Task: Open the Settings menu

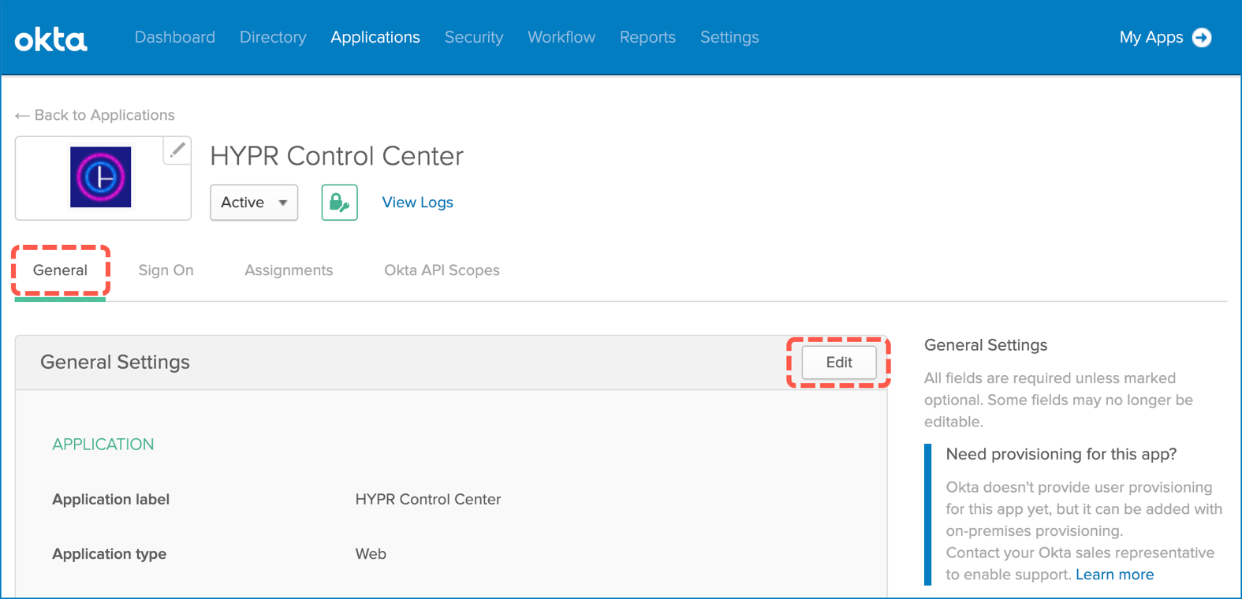Action: (729, 37)
